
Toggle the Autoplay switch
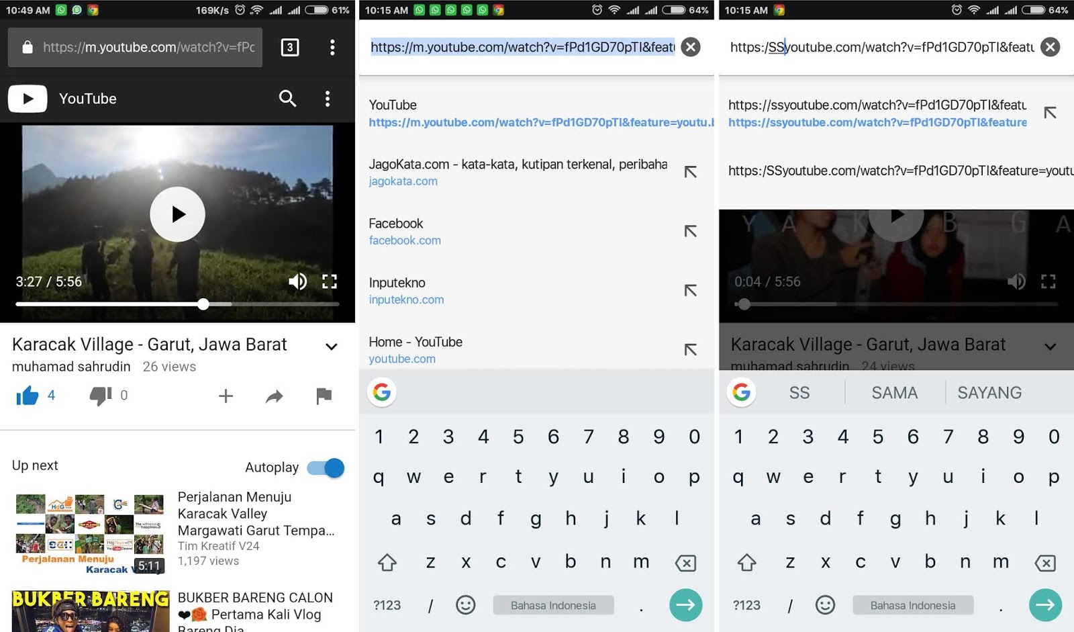[x=326, y=467]
